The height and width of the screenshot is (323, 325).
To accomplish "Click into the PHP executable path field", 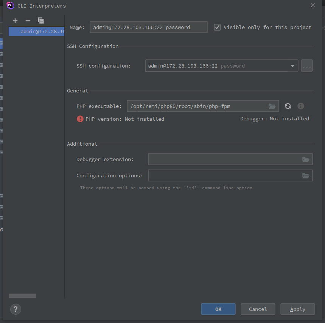I will [x=197, y=106].
